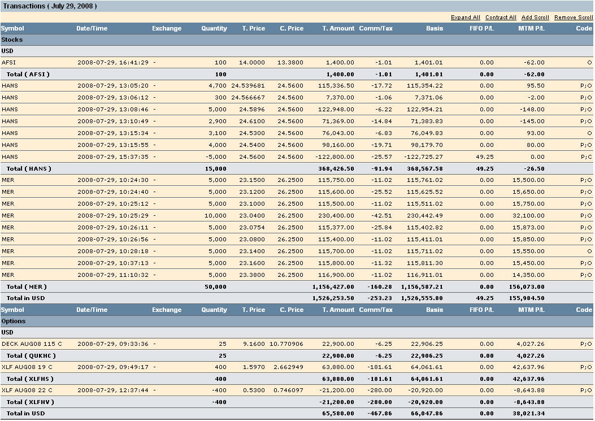Select the Total ( AFSI ) row label
The width and height of the screenshot is (595, 421).
pos(28,75)
